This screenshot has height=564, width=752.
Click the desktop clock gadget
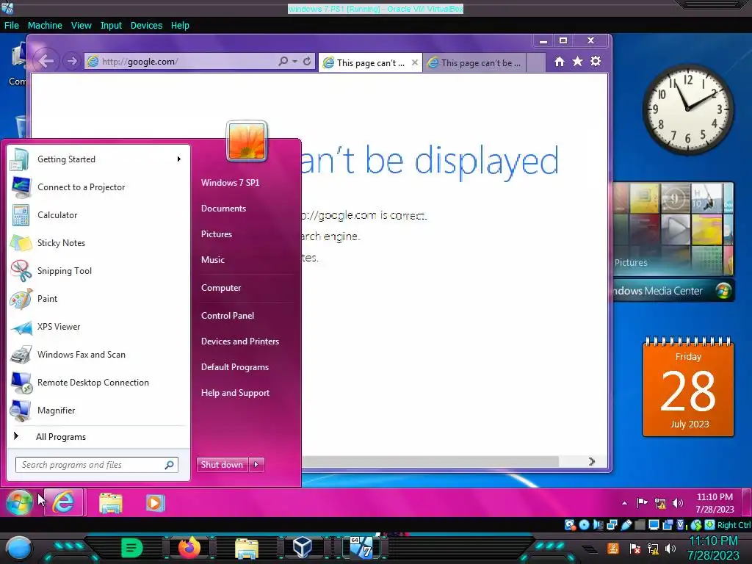coord(687,109)
